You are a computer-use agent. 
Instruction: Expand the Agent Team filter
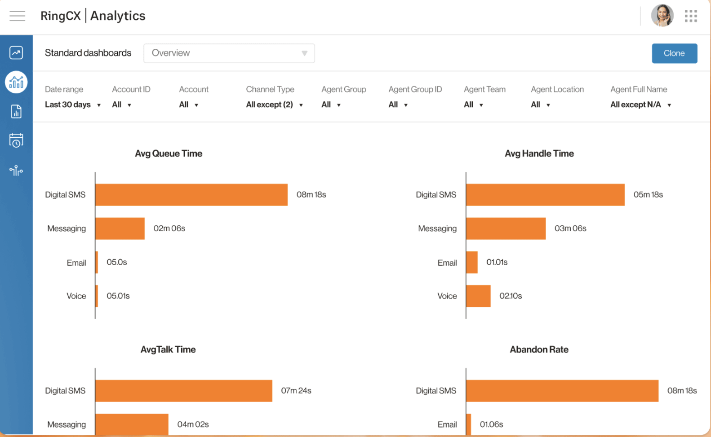(473, 105)
